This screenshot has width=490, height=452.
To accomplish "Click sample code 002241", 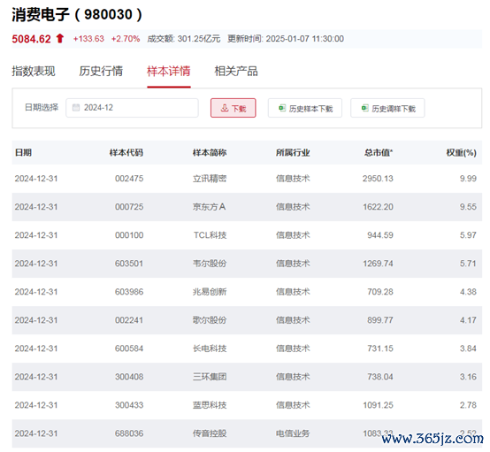I will point(129,320).
